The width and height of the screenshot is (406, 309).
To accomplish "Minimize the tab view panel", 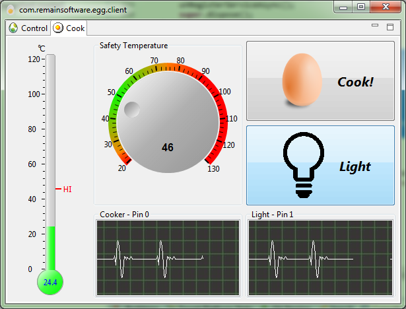I will 375,26.
